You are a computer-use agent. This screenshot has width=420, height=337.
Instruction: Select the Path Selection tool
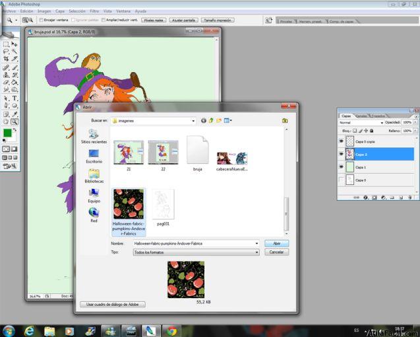(6, 98)
